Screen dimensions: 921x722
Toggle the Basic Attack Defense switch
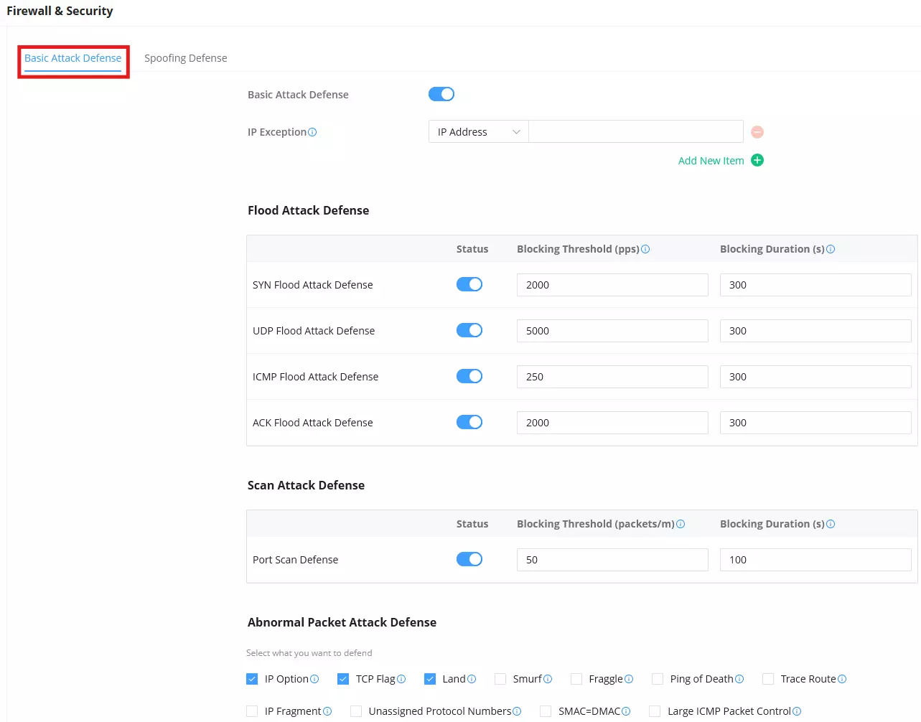coord(441,94)
